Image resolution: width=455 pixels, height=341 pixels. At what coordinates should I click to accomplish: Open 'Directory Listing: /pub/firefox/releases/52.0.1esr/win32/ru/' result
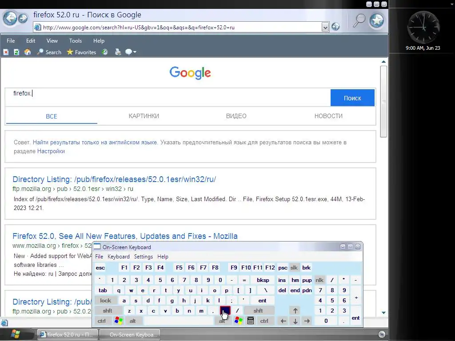pyautogui.click(x=114, y=179)
